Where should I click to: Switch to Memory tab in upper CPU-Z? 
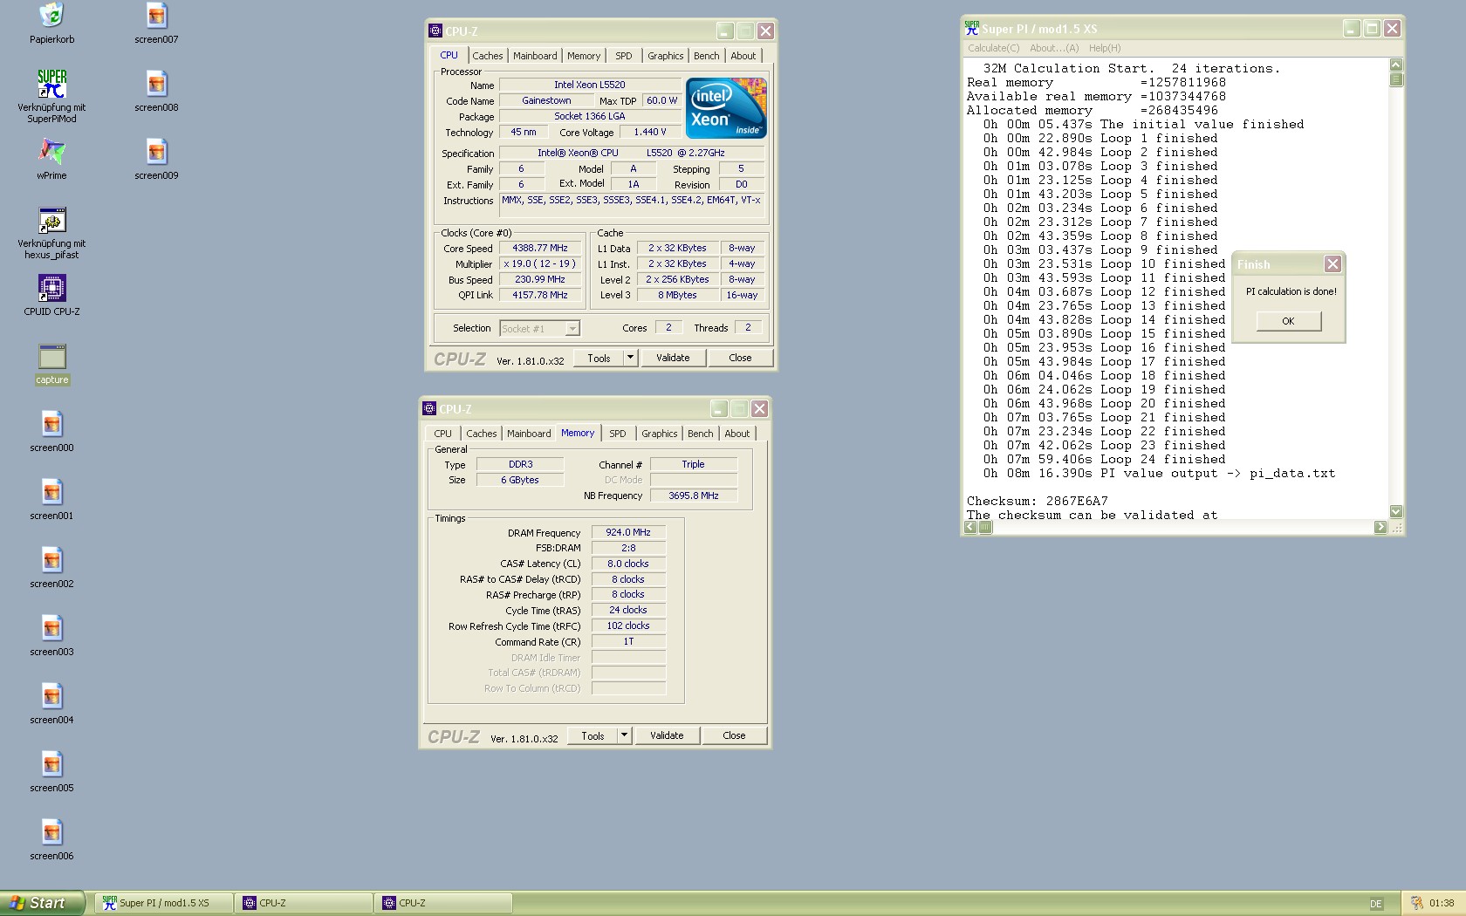584,56
